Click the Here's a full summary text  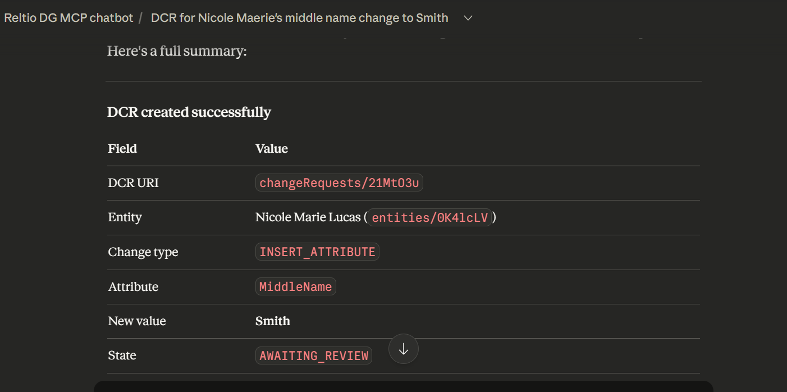[x=177, y=51]
